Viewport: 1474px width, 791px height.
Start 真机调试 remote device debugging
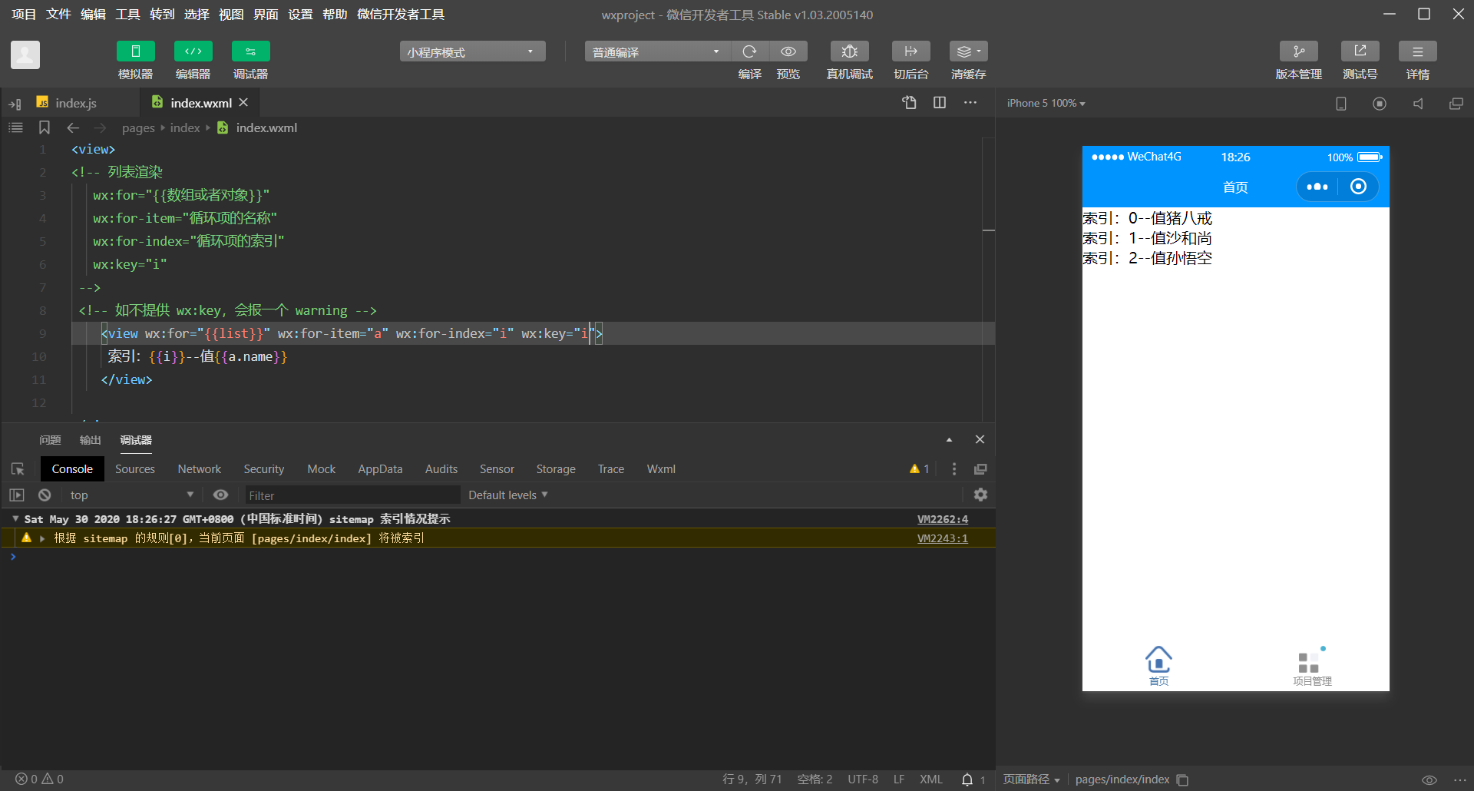click(849, 51)
